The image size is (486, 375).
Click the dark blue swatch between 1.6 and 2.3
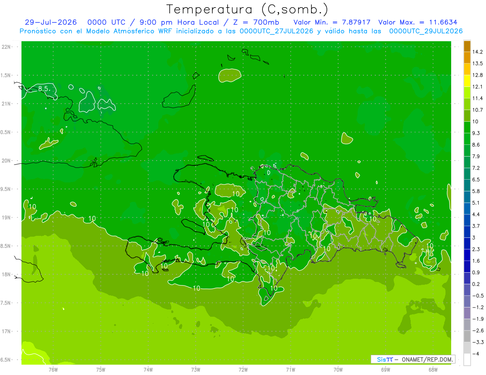pos(467,255)
